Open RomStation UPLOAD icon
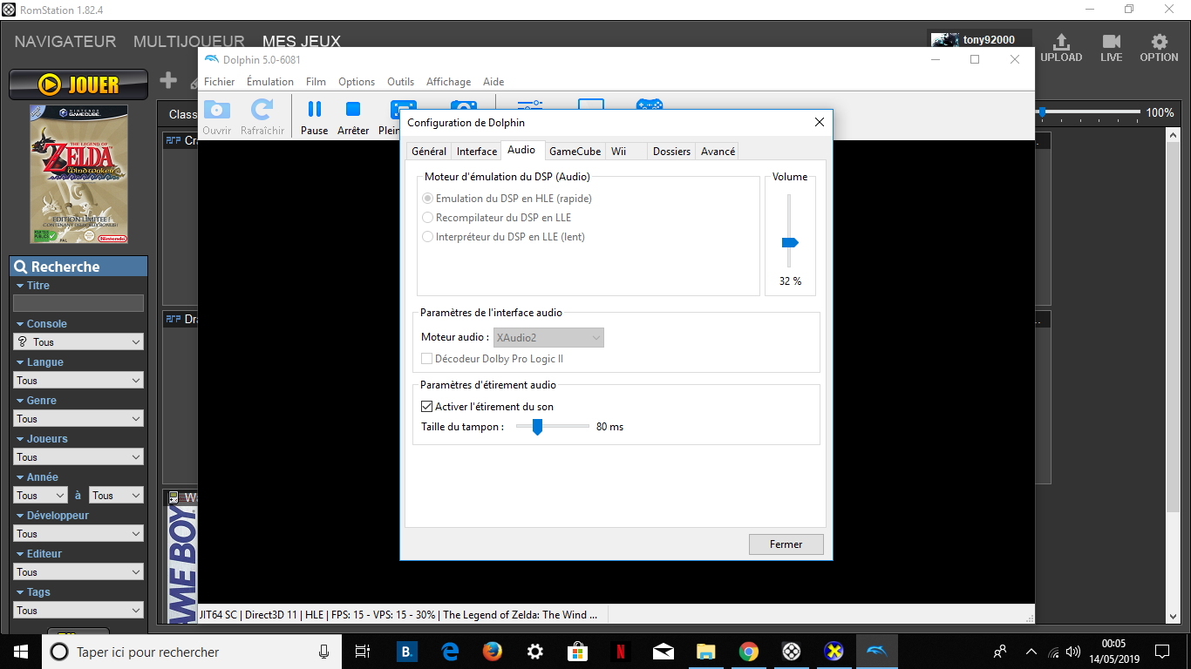This screenshot has width=1191, height=669. [x=1061, y=42]
